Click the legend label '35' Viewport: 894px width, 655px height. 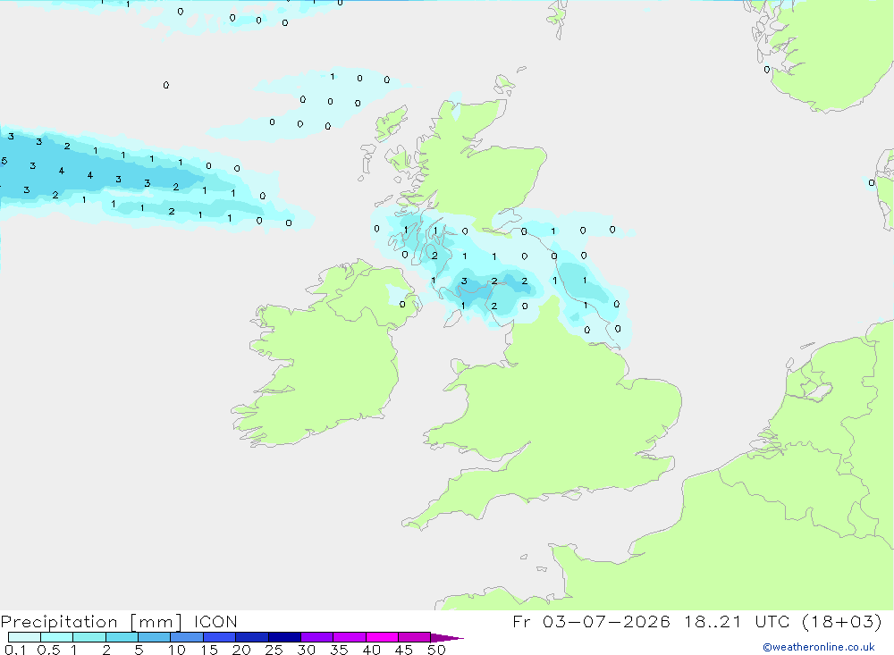(339, 650)
